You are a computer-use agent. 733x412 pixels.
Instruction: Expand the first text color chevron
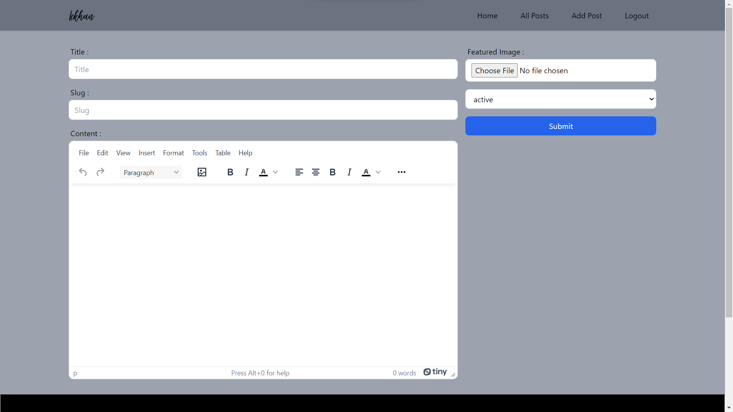point(276,172)
